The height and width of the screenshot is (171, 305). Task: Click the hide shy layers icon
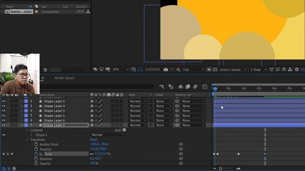click(x=180, y=86)
